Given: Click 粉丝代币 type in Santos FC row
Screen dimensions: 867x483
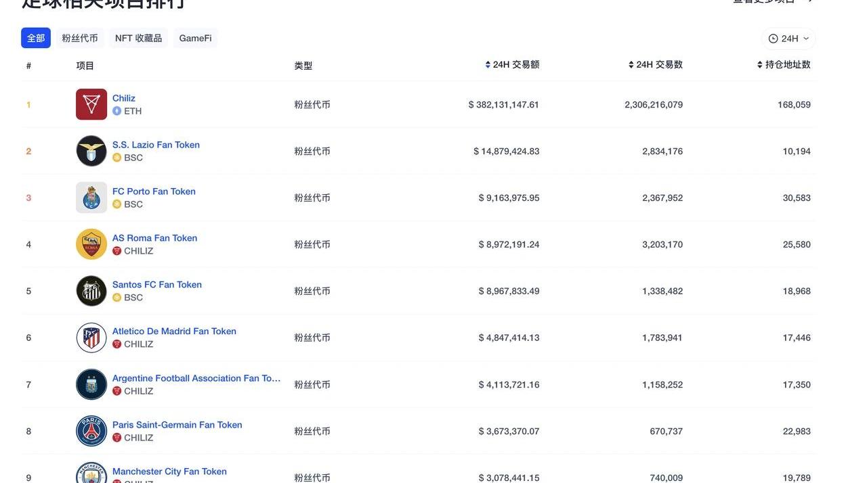Looking at the screenshot, I should [x=312, y=292].
